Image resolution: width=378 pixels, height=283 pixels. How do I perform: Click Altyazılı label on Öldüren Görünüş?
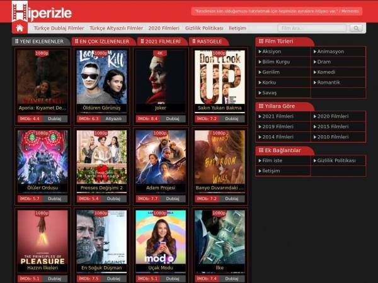click(113, 119)
